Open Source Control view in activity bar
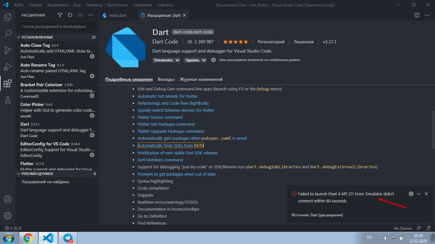This screenshot has width=435, height=244. click(x=8, y=50)
